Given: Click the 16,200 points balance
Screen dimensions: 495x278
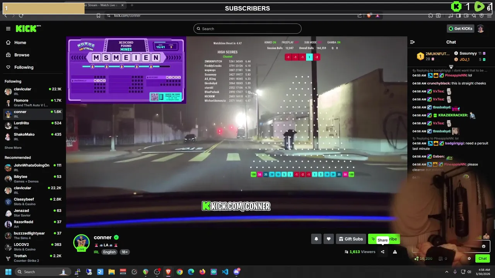Looking at the screenshot, I should click(423, 258).
